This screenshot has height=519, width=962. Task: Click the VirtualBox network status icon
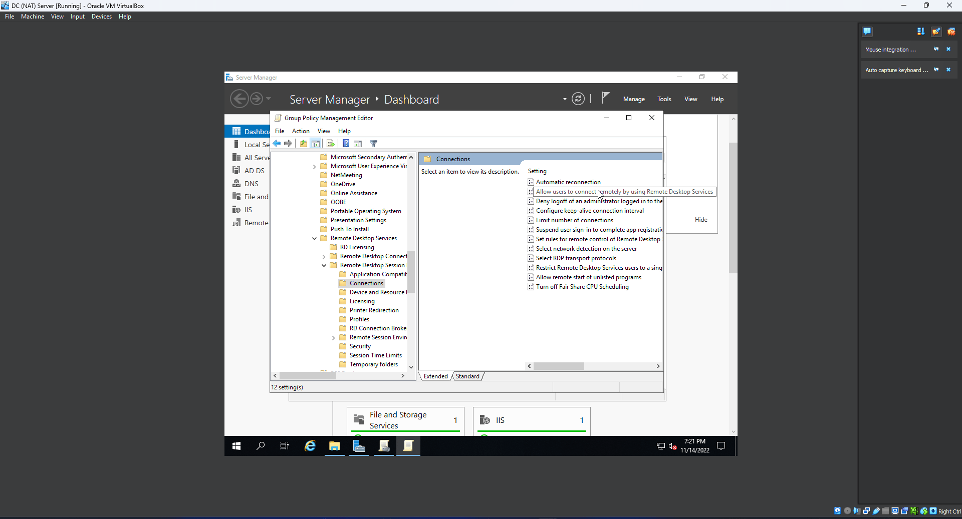tap(866, 511)
